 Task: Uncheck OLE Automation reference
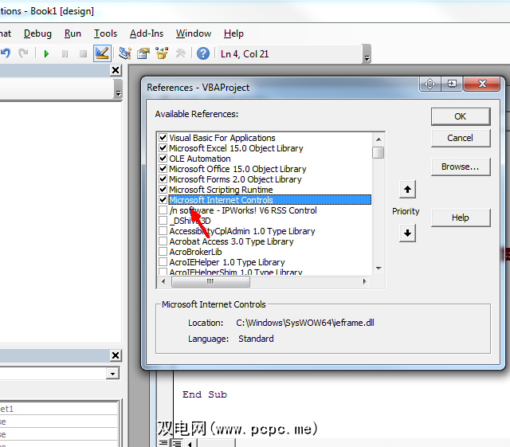point(163,158)
